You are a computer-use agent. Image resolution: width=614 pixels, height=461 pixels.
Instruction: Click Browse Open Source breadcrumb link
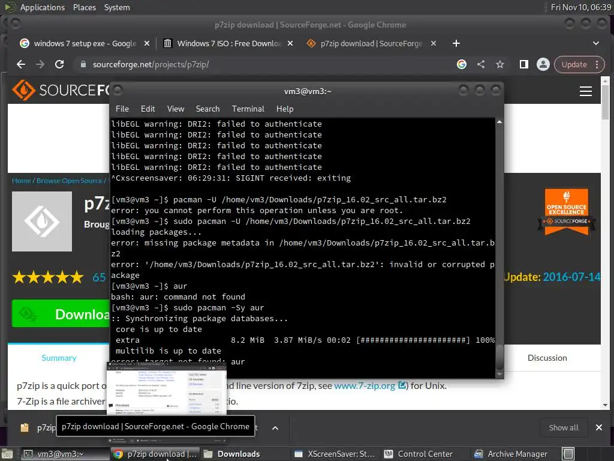pyautogui.click(x=70, y=181)
